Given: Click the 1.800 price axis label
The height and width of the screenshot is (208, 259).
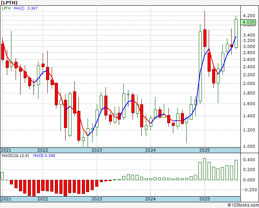Looking at the screenshot, I should [x=249, y=93].
